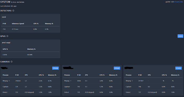Open the GPUs info icon

point(7,36)
